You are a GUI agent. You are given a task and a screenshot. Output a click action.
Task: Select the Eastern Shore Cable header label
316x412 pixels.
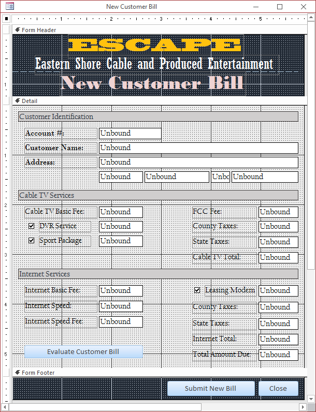click(x=156, y=64)
